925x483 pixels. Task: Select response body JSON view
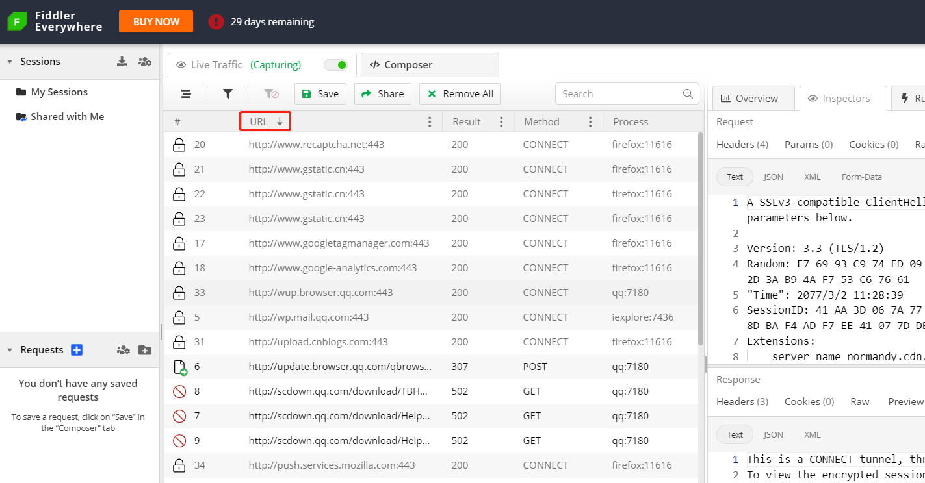pyautogui.click(x=773, y=435)
